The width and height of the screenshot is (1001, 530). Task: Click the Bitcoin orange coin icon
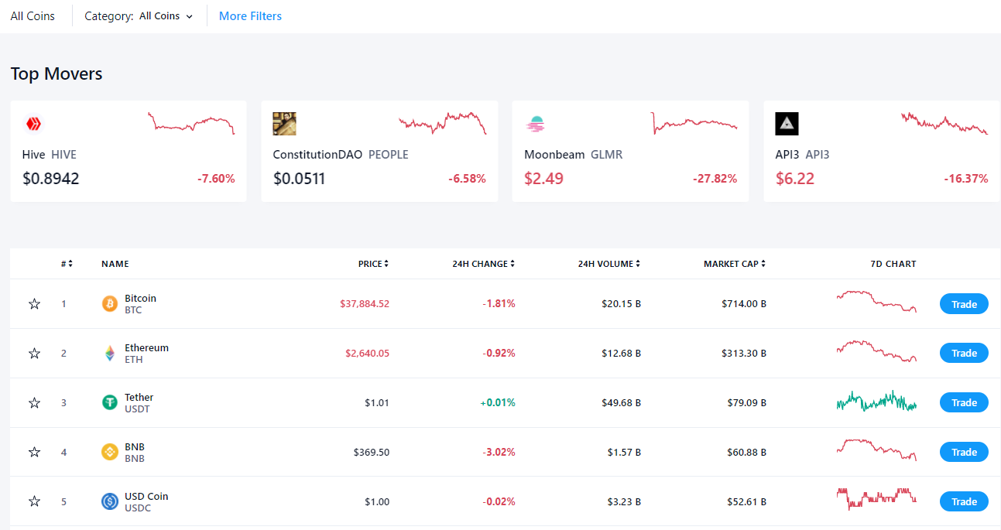tap(110, 304)
